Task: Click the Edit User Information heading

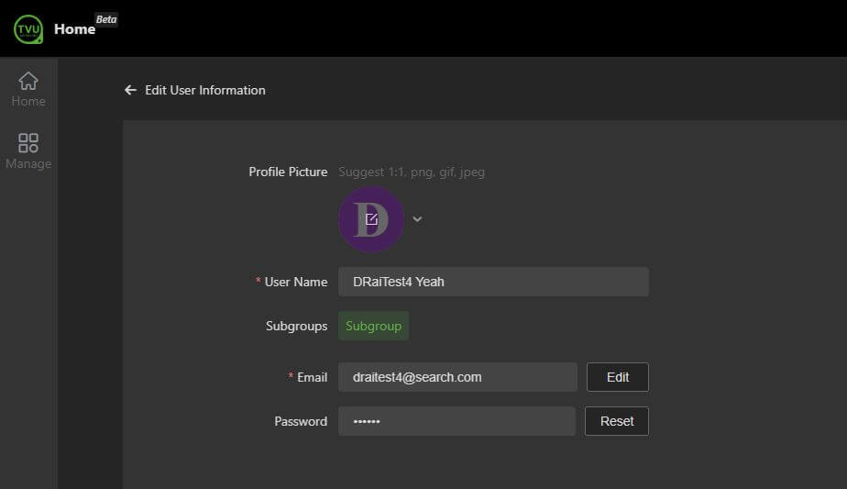Action: click(x=205, y=90)
